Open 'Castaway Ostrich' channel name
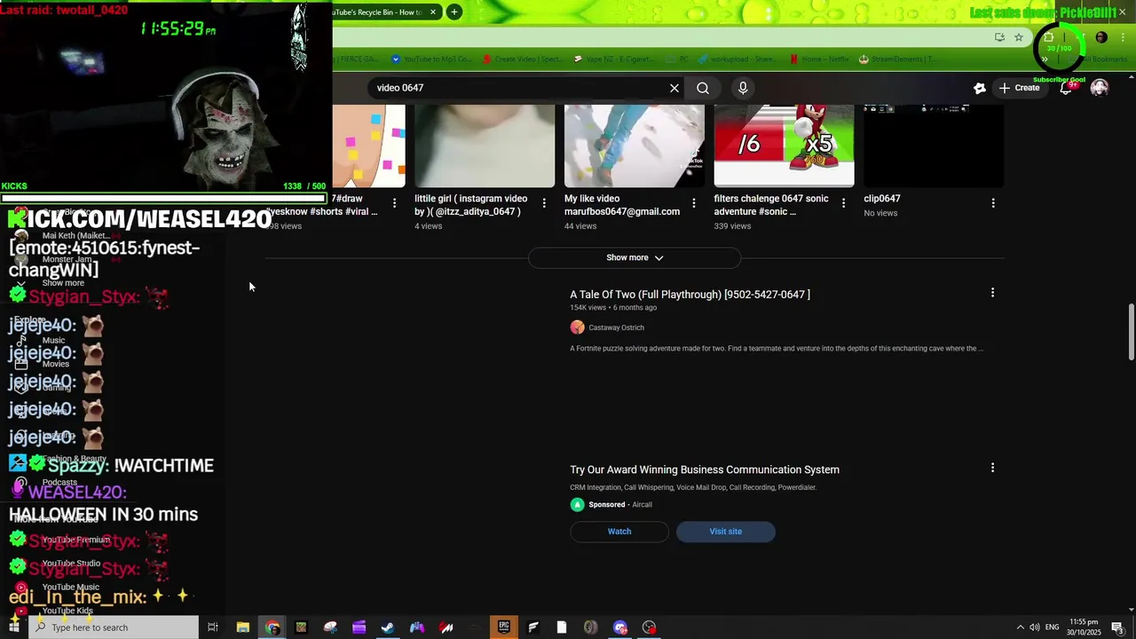This screenshot has height=639, width=1136. pyautogui.click(x=616, y=327)
